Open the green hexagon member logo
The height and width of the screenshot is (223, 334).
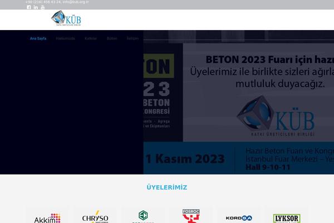click(143, 216)
